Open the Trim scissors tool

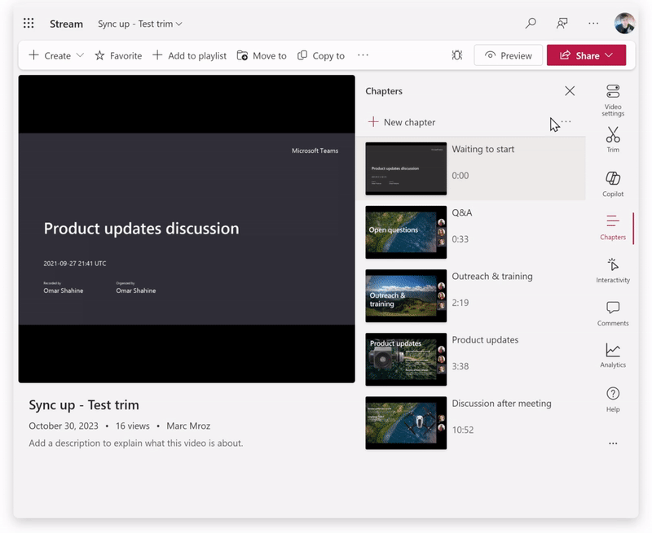[x=613, y=138]
